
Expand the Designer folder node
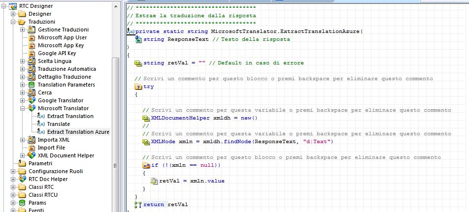coord(13,14)
